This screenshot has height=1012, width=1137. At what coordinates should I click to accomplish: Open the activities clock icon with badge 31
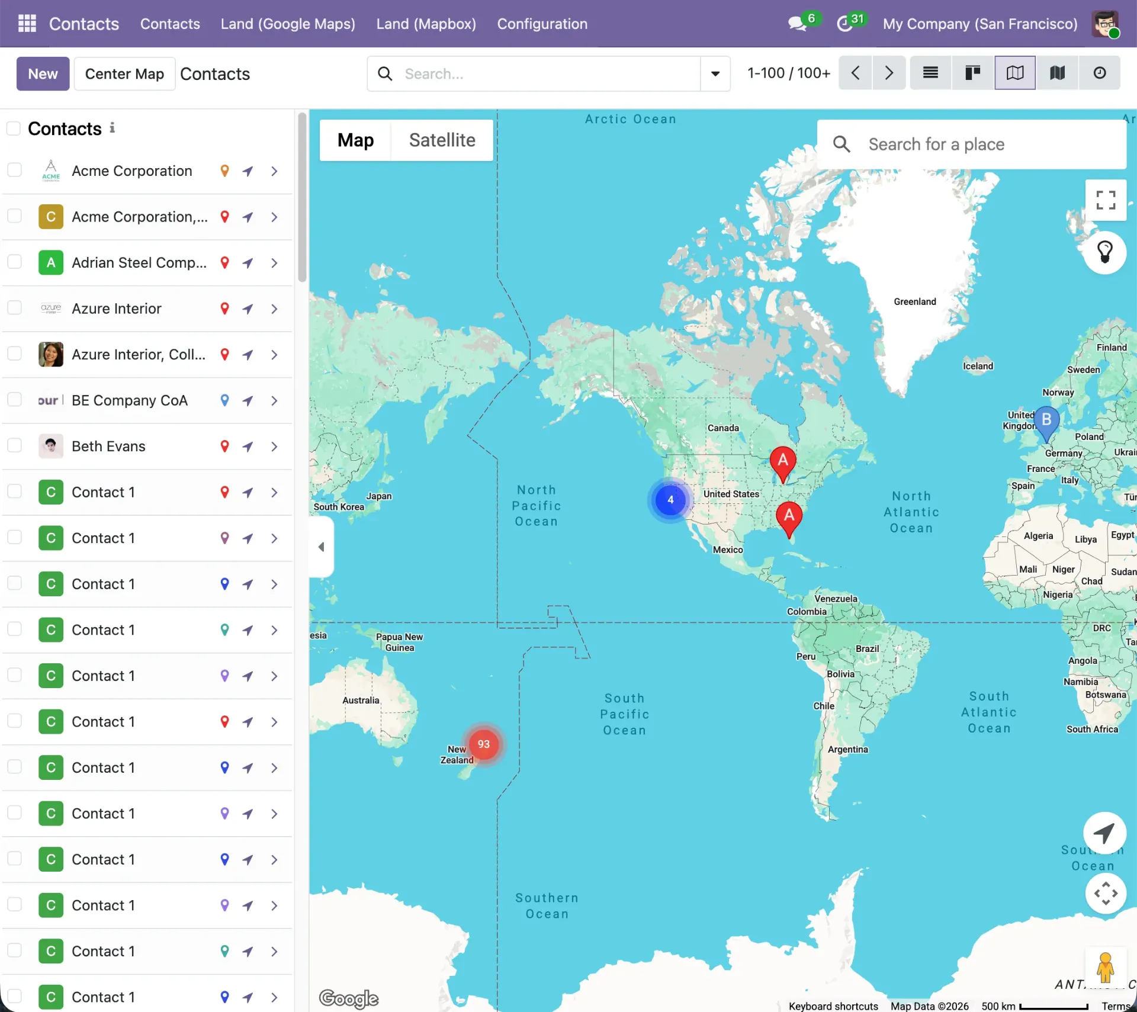(844, 24)
